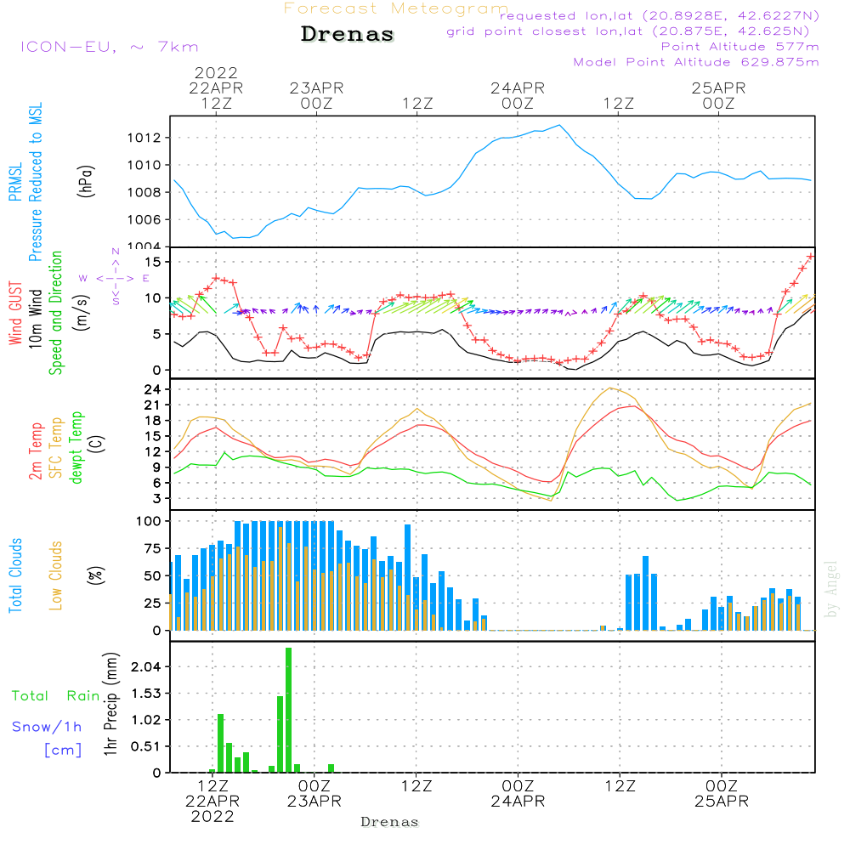Click the small 'Drenas' caption at bottom
The width and height of the screenshot is (850, 850).
click(390, 822)
